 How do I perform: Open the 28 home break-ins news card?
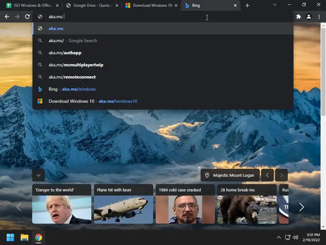coord(247,204)
